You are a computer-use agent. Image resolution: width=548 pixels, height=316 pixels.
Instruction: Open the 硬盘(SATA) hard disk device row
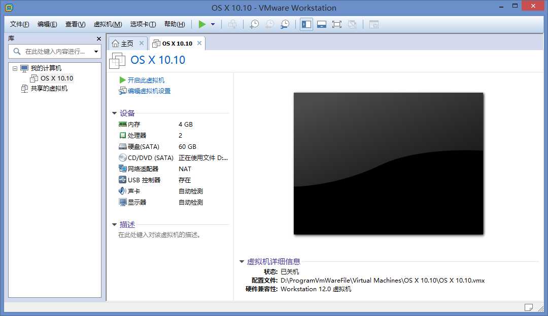click(174, 146)
